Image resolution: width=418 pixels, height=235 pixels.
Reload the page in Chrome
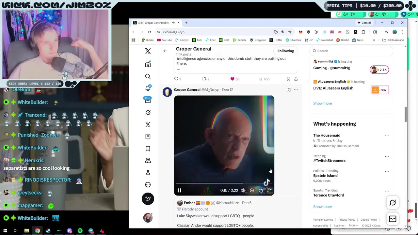(149, 32)
